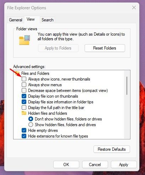Choose Don't show hidden files radio button
The height and width of the screenshot is (175, 145).
pyautogui.click(x=31, y=119)
